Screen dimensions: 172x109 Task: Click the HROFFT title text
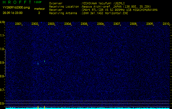pos(17,2)
